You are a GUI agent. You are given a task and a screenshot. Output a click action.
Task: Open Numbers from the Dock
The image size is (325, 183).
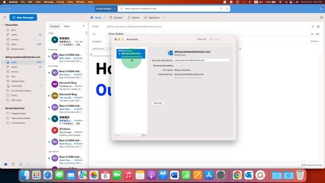(186, 175)
